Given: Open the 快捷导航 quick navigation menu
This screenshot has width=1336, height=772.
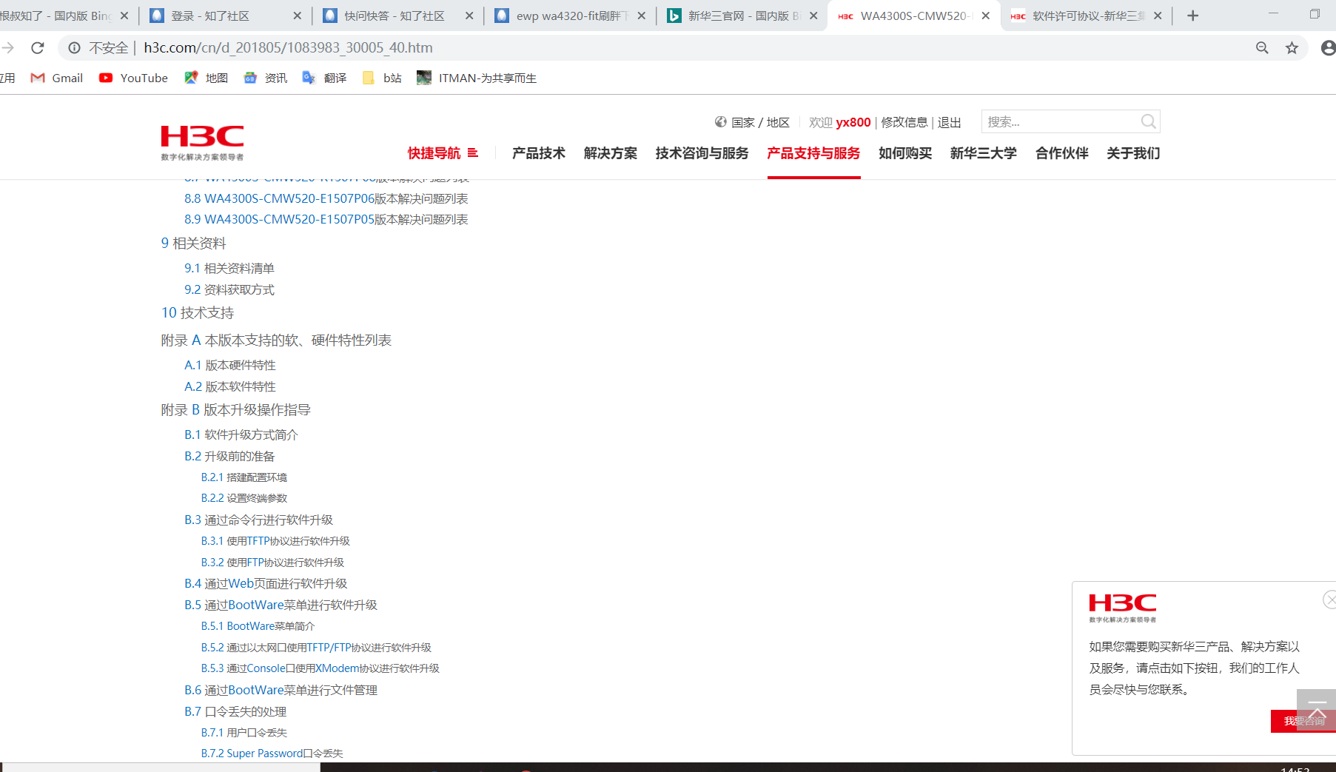Looking at the screenshot, I should point(443,153).
